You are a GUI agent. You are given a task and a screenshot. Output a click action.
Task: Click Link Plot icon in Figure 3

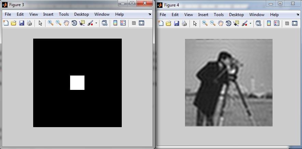(x=104, y=23)
